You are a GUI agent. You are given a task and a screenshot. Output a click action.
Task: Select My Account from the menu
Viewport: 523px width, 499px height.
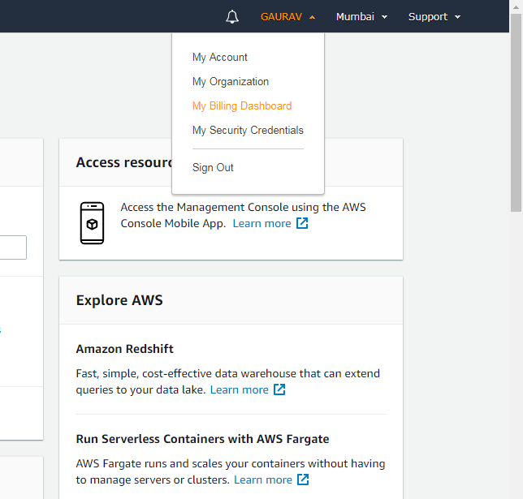[x=220, y=58]
